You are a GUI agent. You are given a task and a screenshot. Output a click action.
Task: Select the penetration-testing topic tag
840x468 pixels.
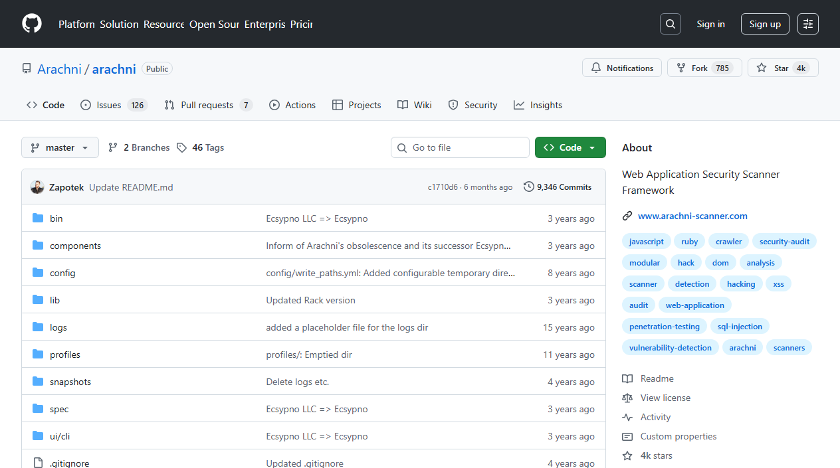pos(665,327)
